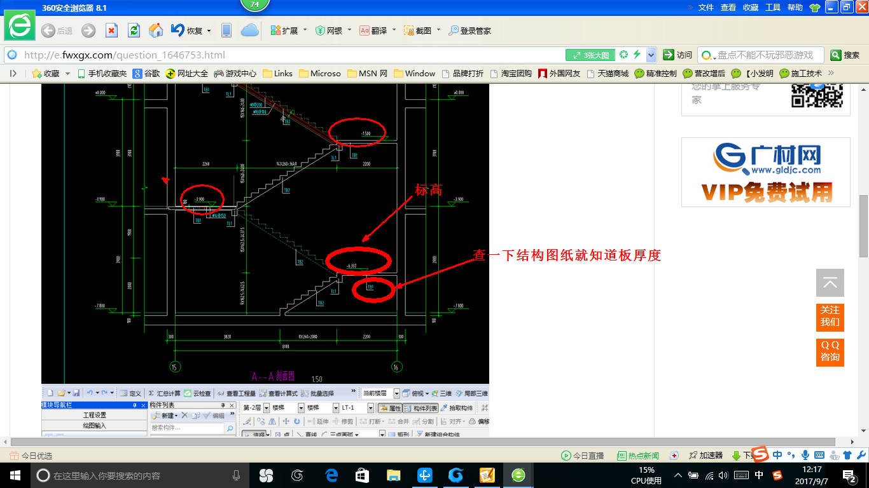Open the mobile phone assistant icon
The width and height of the screenshot is (869, 488).
[226, 30]
